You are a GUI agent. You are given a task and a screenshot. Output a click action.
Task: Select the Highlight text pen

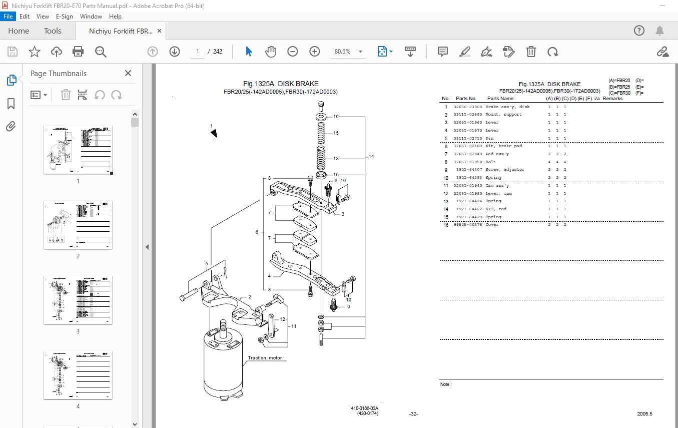(x=465, y=52)
